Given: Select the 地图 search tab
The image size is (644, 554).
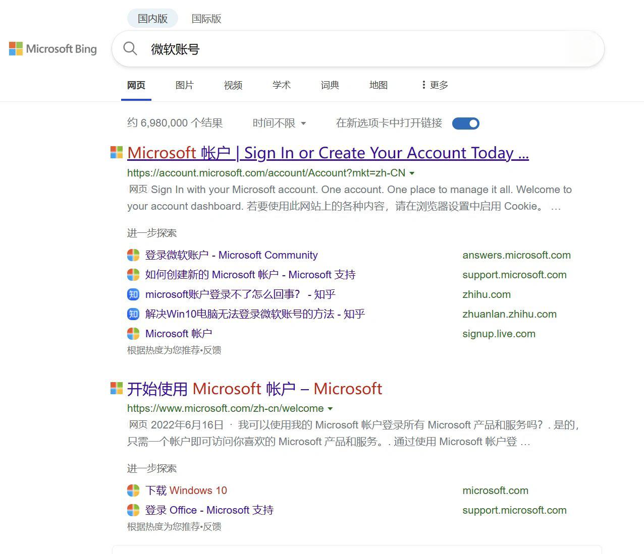Looking at the screenshot, I should (x=379, y=85).
